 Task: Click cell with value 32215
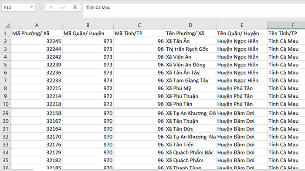pos(37,88)
